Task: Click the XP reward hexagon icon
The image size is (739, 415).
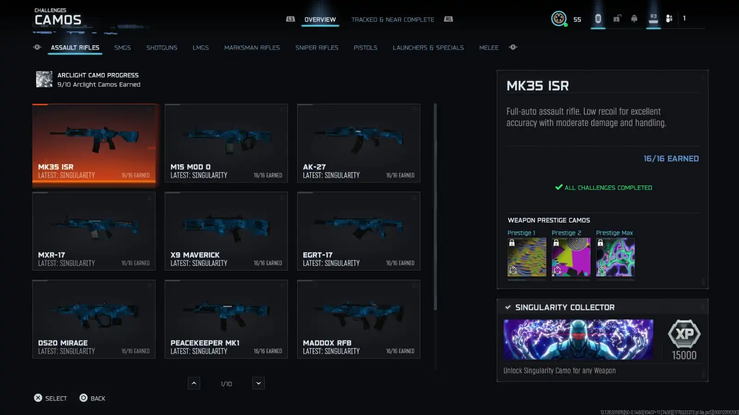Action: click(x=684, y=334)
